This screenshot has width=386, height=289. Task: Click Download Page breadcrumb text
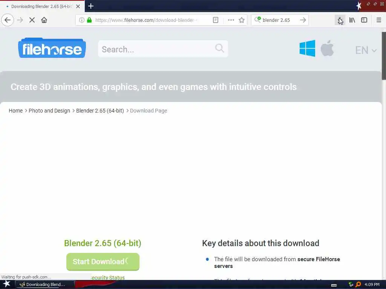click(149, 111)
